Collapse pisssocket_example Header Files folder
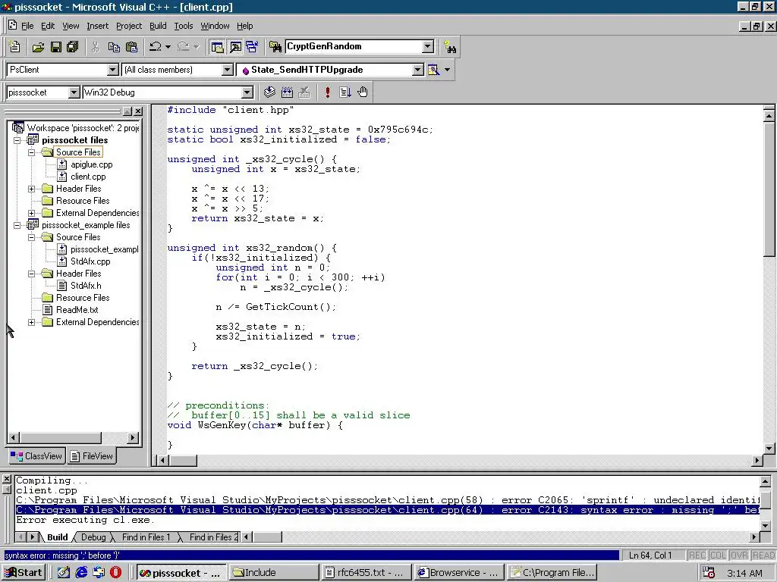 (x=32, y=274)
